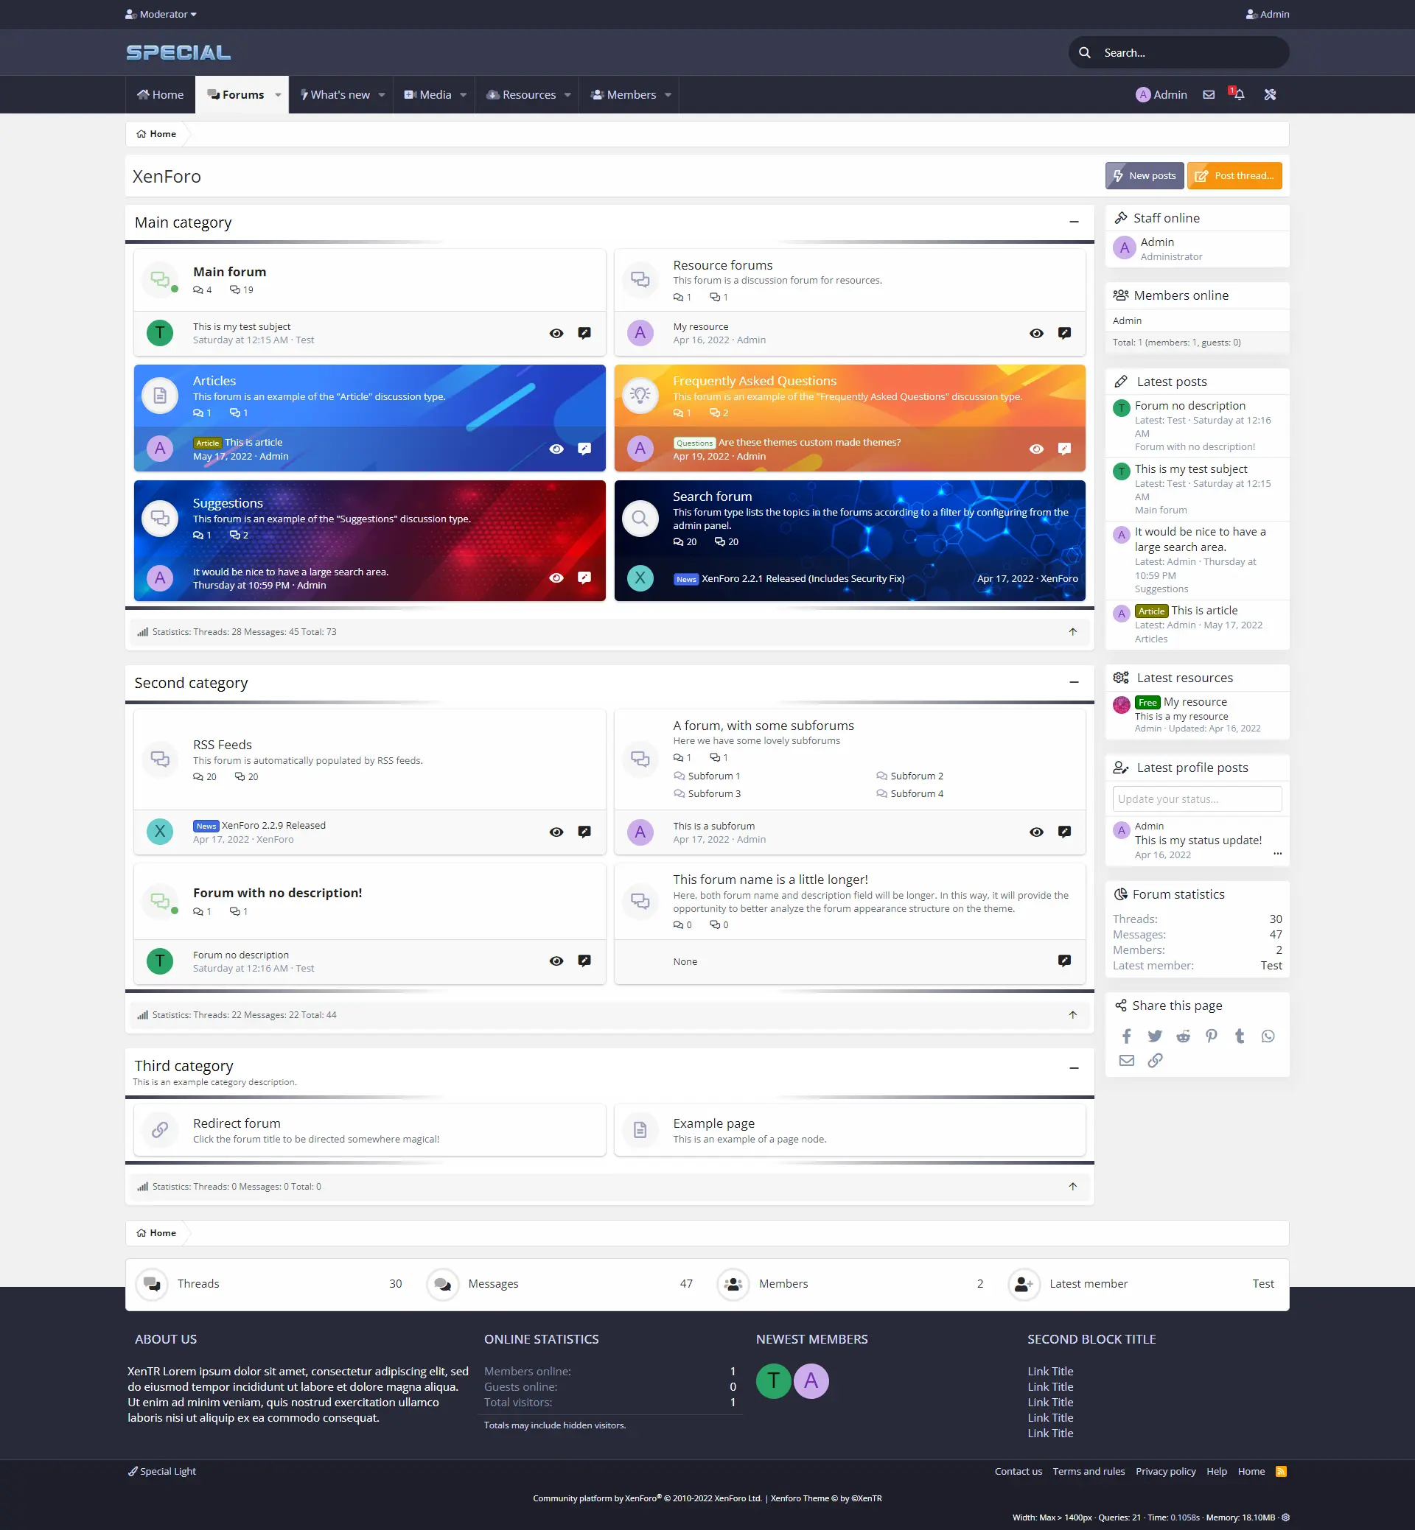This screenshot has height=1530, width=1415.
Task: Open the Forums nav tab
Action: coord(235,95)
